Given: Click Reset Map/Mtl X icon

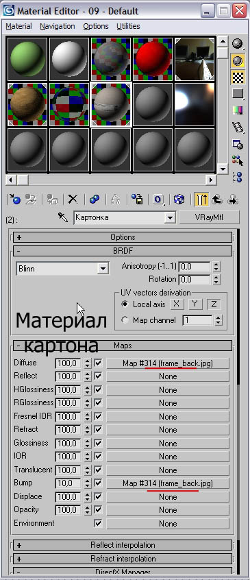Looking at the screenshot, I should click(73, 200).
